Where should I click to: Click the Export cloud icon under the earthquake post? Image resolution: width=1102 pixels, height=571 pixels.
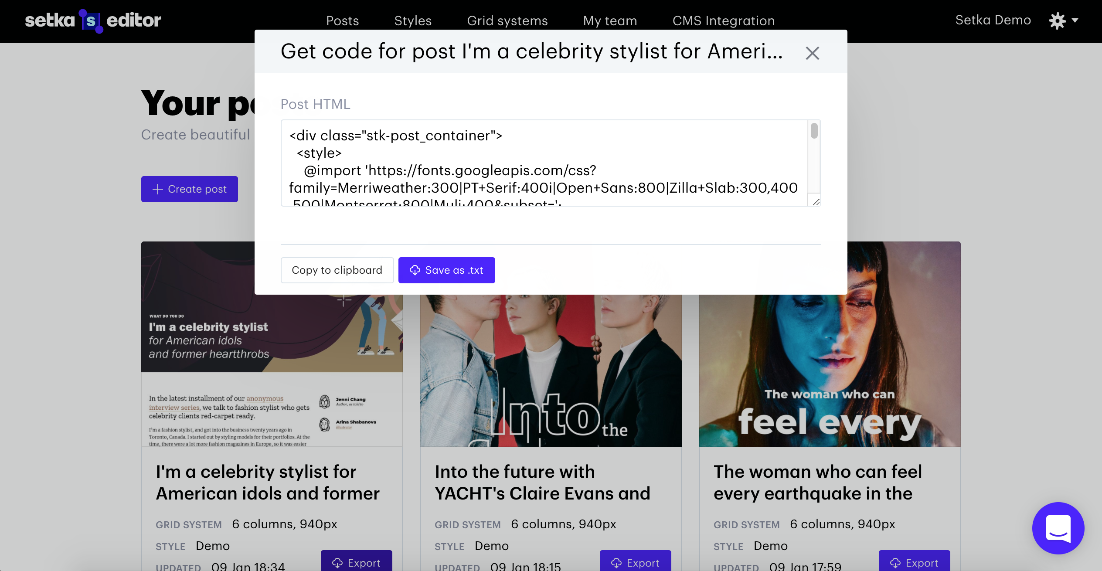coord(895,563)
